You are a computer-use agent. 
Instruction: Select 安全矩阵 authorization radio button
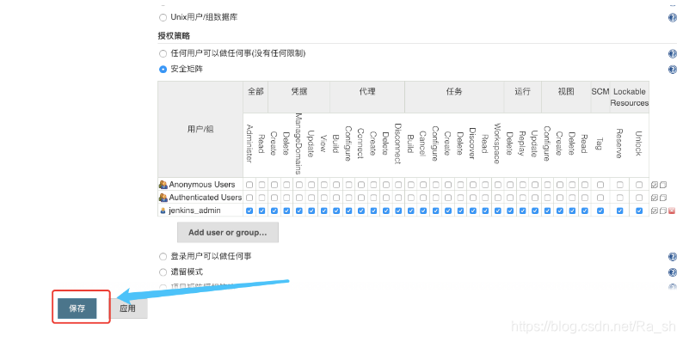tap(163, 70)
